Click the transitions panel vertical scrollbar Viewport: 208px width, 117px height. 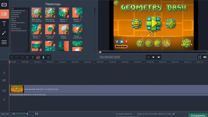[x=95, y=10]
